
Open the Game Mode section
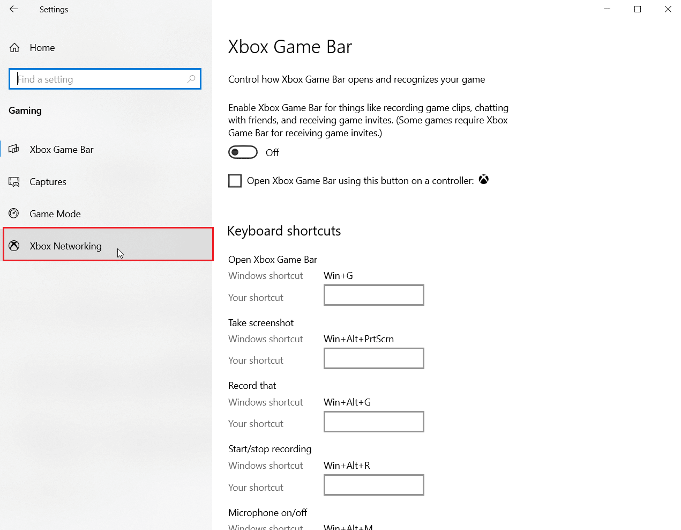(x=106, y=214)
